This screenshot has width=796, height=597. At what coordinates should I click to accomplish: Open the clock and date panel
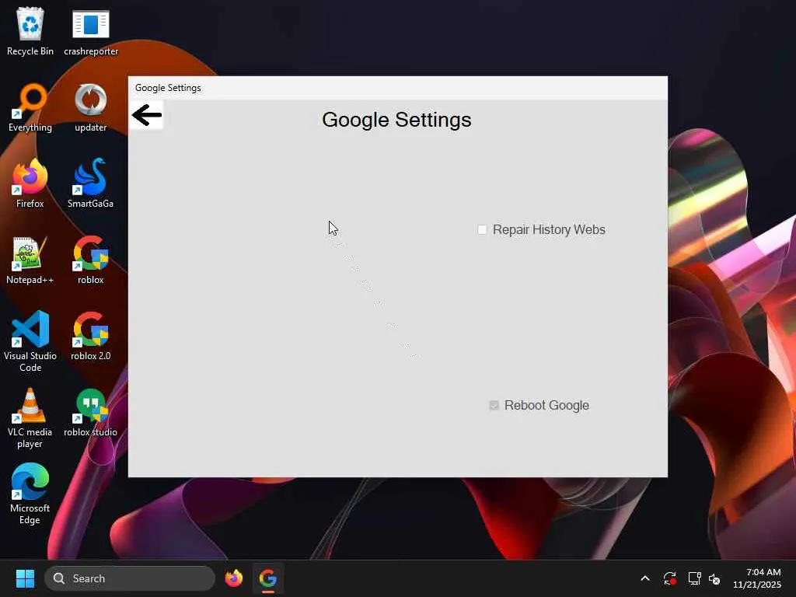coord(757,578)
